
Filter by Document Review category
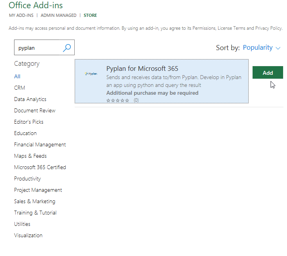point(35,110)
